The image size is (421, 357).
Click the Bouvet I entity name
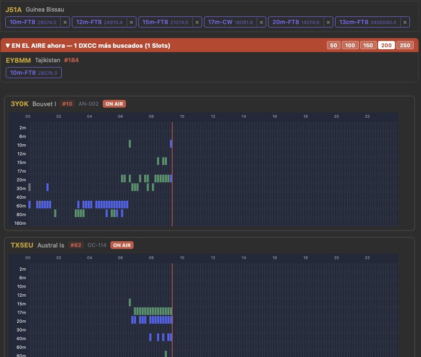coord(44,104)
